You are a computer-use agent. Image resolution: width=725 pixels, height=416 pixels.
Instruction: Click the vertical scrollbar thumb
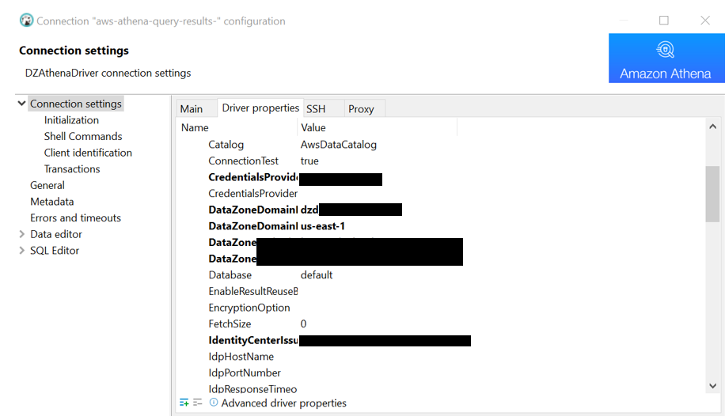point(712,194)
